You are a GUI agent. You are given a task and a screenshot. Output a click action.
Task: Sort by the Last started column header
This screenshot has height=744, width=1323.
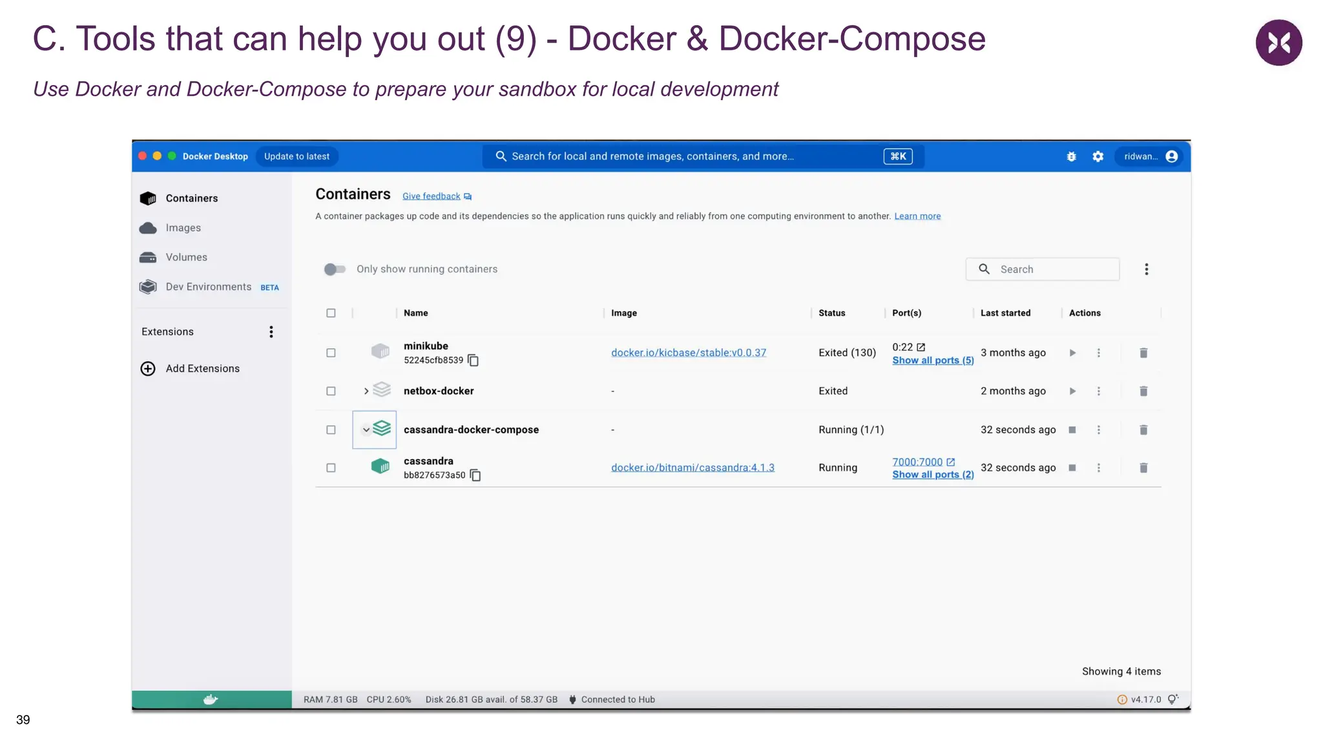[x=1006, y=313]
